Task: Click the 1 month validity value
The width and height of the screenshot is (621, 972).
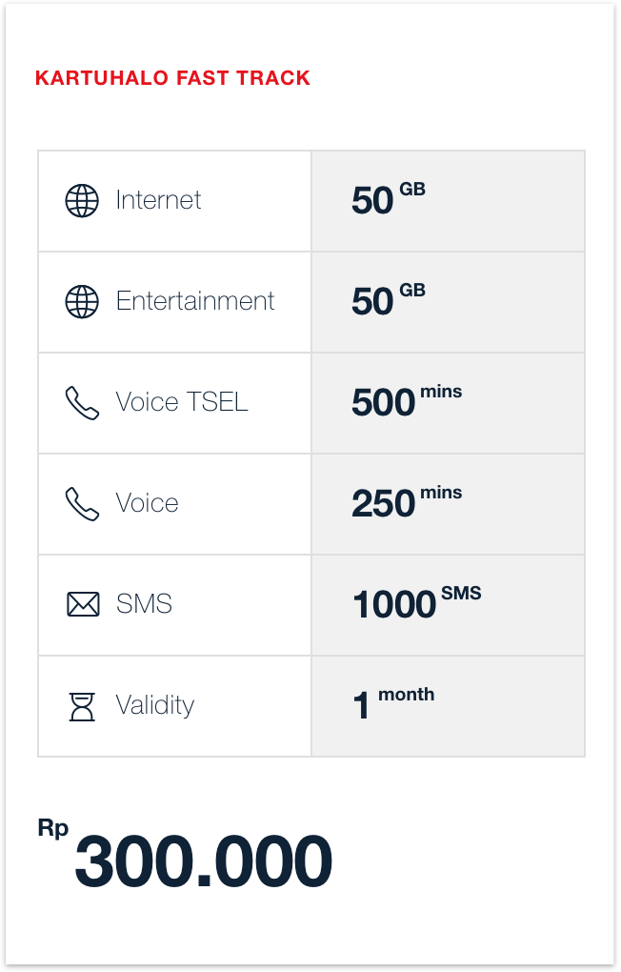Action: [392, 705]
